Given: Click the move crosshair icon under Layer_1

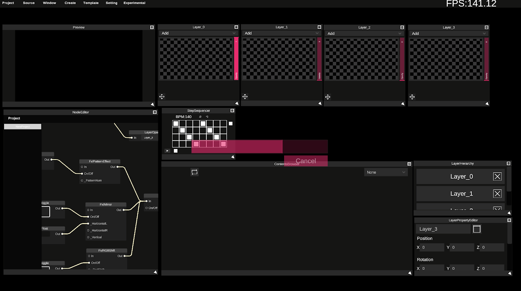Looking at the screenshot, I should [245, 96].
